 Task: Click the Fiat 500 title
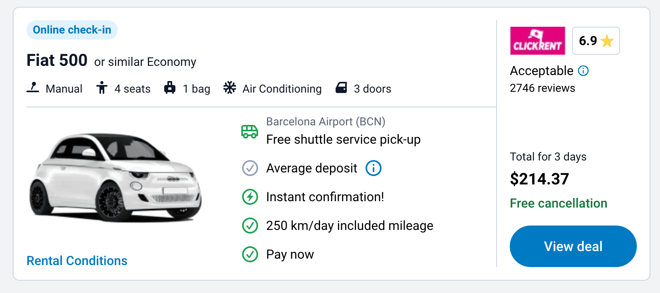pyautogui.click(x=57, y=60)
